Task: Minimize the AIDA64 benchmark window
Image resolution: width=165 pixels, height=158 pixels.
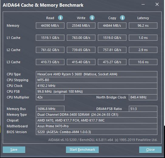Action: coord(143,5)
